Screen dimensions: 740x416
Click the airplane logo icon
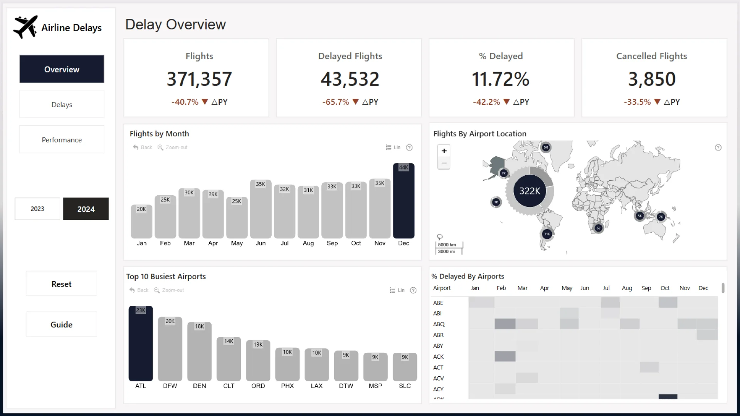click(x=25, y=27)
